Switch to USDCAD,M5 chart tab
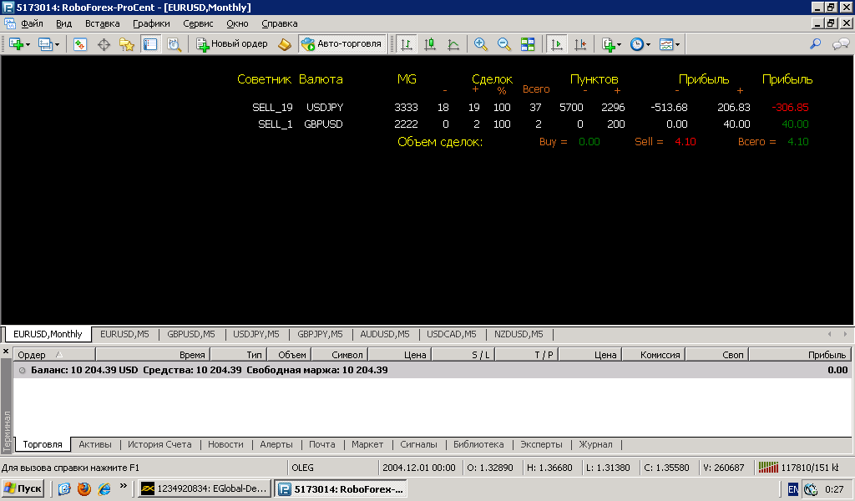Viewport: 855px width, 501px height. click(452, 334)
